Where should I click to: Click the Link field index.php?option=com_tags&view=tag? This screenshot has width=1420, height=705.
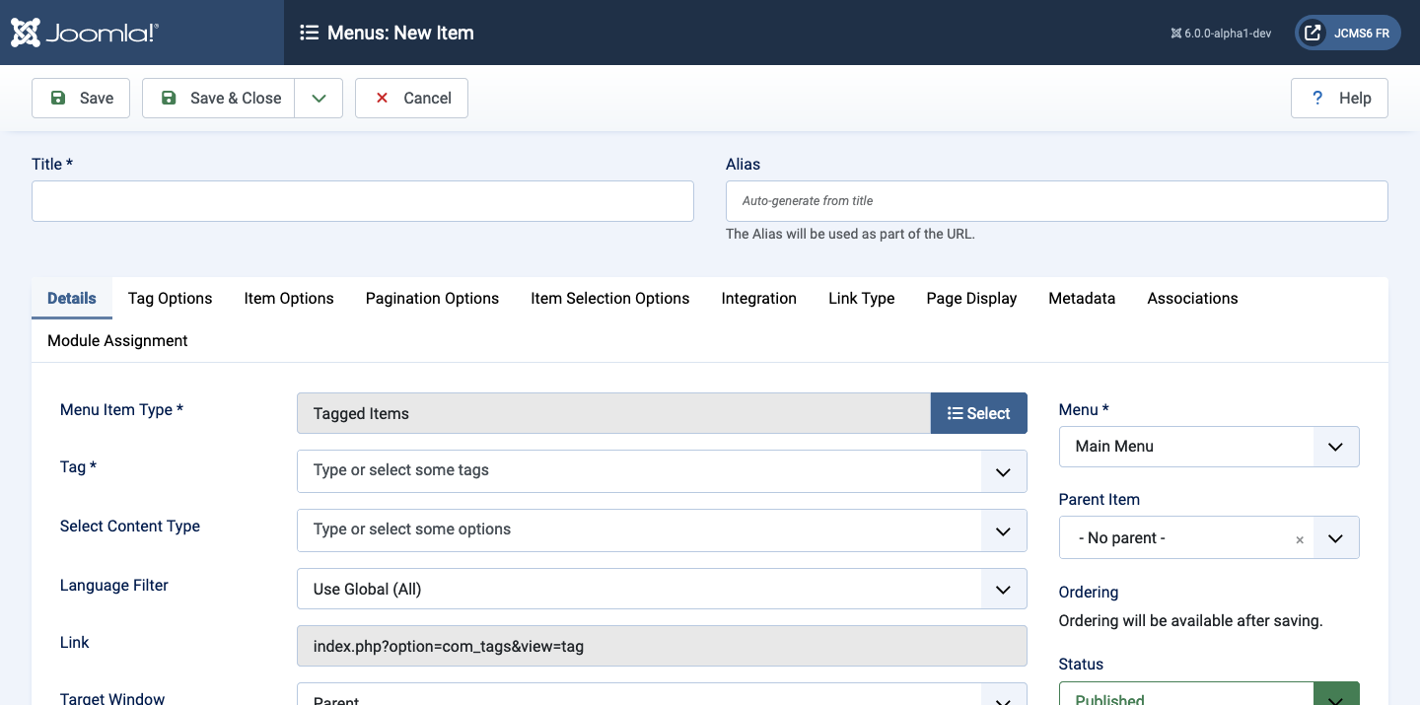pyautogui.click(x=662, y=647)
